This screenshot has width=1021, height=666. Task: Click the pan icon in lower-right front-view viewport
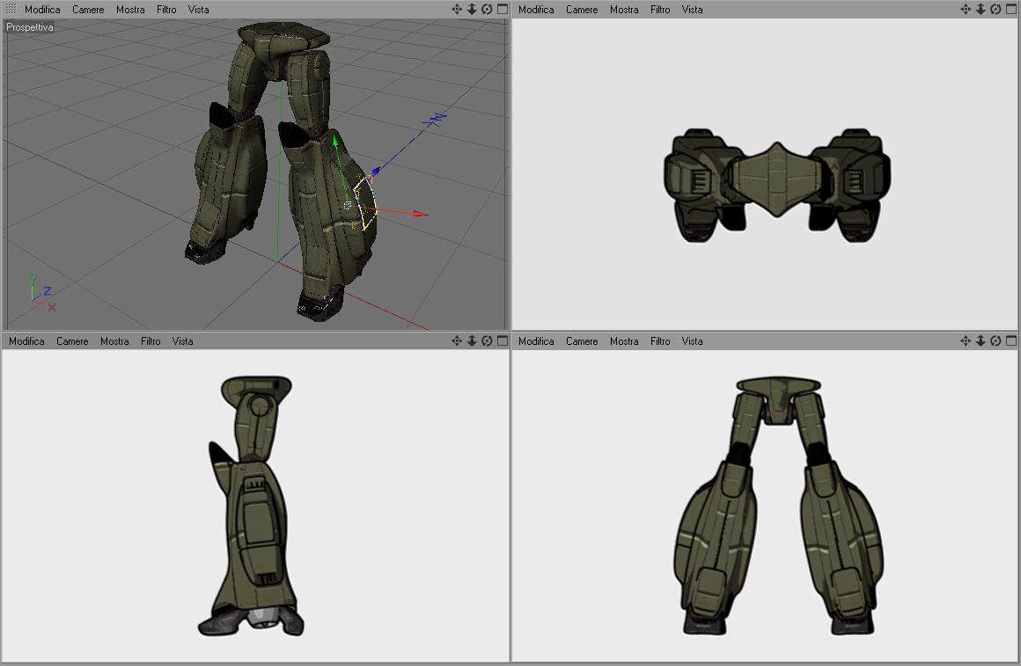coord(966,340)
